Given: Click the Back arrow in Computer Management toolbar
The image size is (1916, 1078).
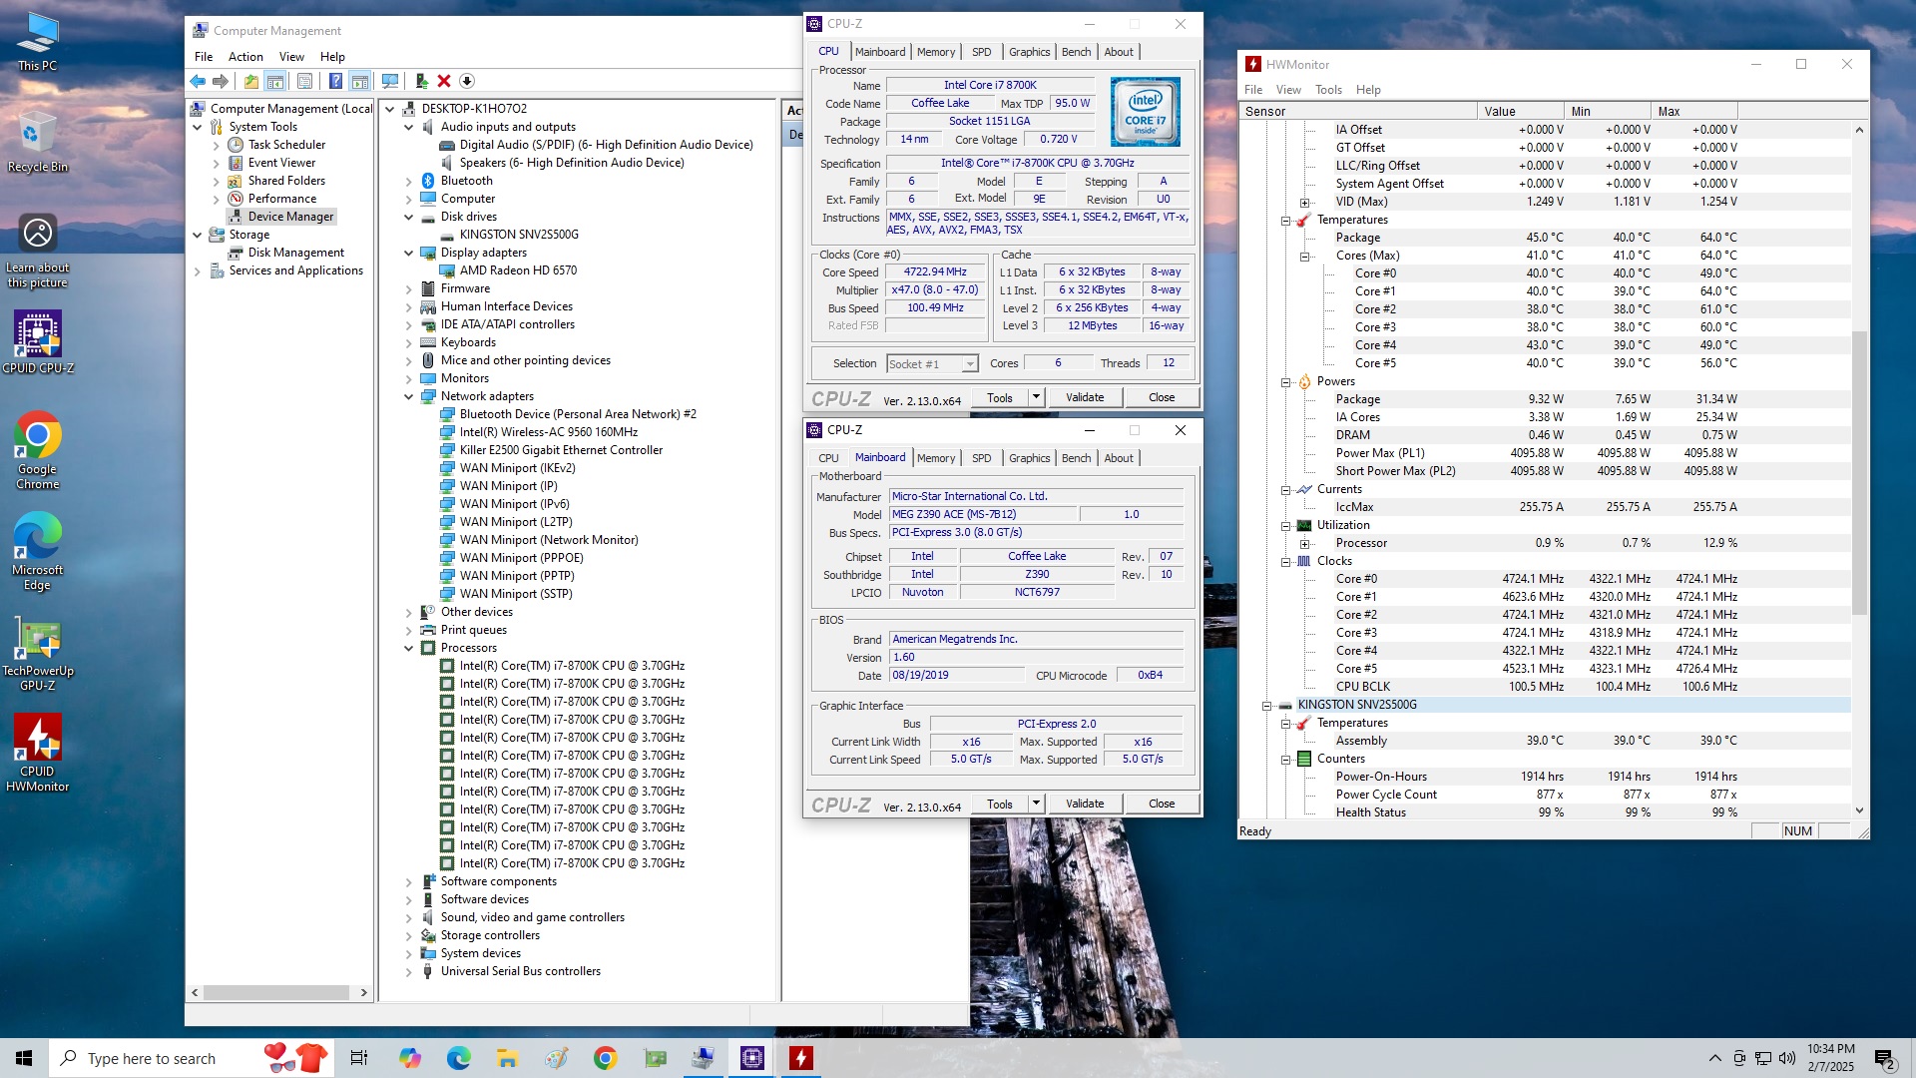Looking at the screenshot, I should tap(198, 81).
